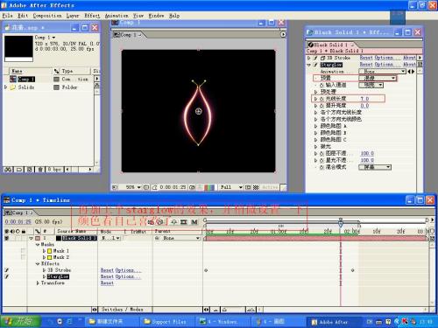Open the 预置 preset dropdown
This screenshot has height=328, width=438.
click(378, 78)
